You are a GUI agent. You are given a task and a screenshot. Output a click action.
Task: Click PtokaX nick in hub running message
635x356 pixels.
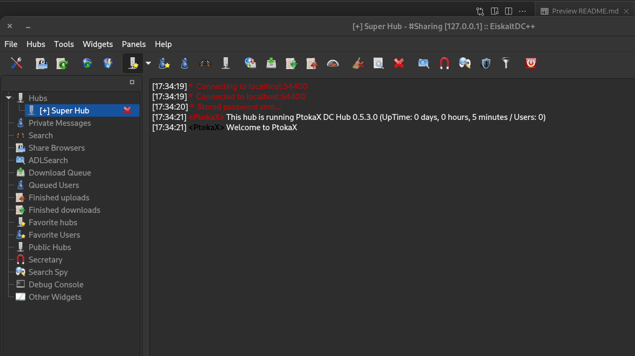click(x=206, y=117)
